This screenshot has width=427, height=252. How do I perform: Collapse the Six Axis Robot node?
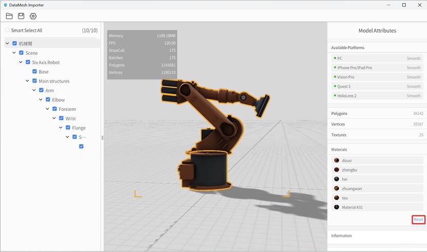[21, 62]
